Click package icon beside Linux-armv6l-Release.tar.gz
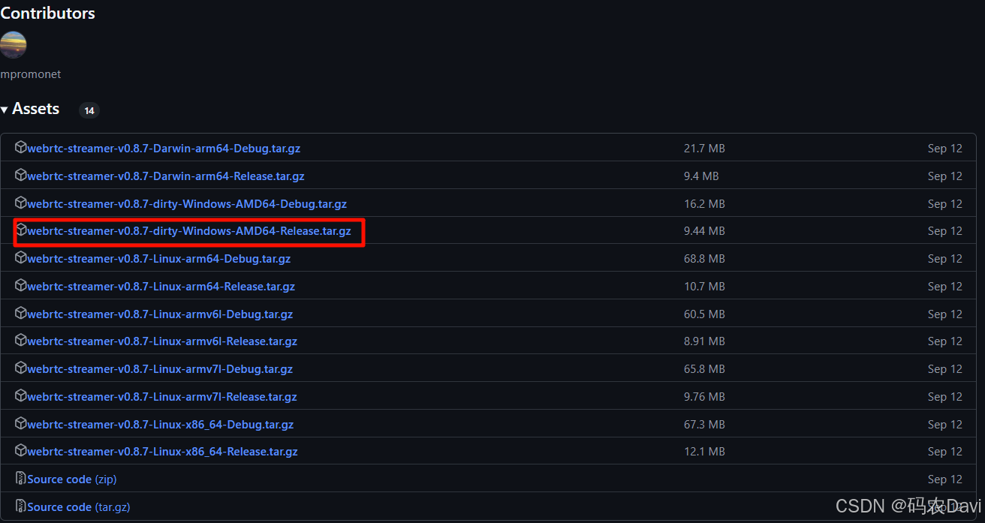This screenshot has height=523, width=985. (21, 341)
